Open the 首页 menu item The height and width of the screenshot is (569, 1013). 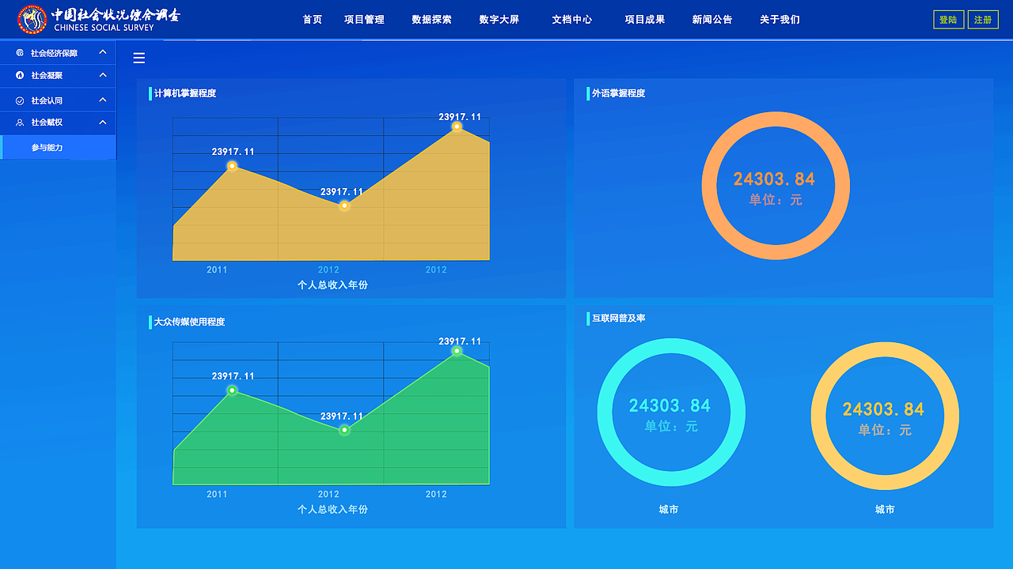[x=311, y=19]
